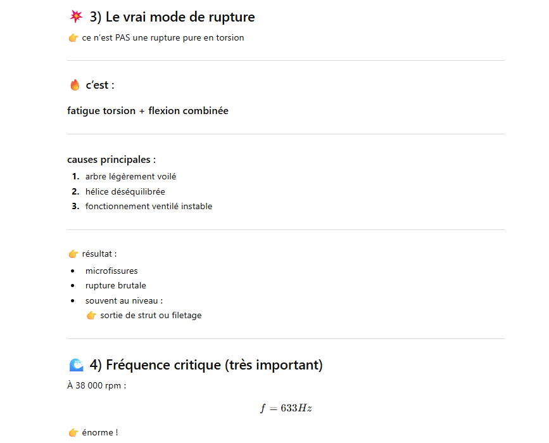Click the formula "f = 633Hz"
This screenshot has width=549, height=443.
286,408
